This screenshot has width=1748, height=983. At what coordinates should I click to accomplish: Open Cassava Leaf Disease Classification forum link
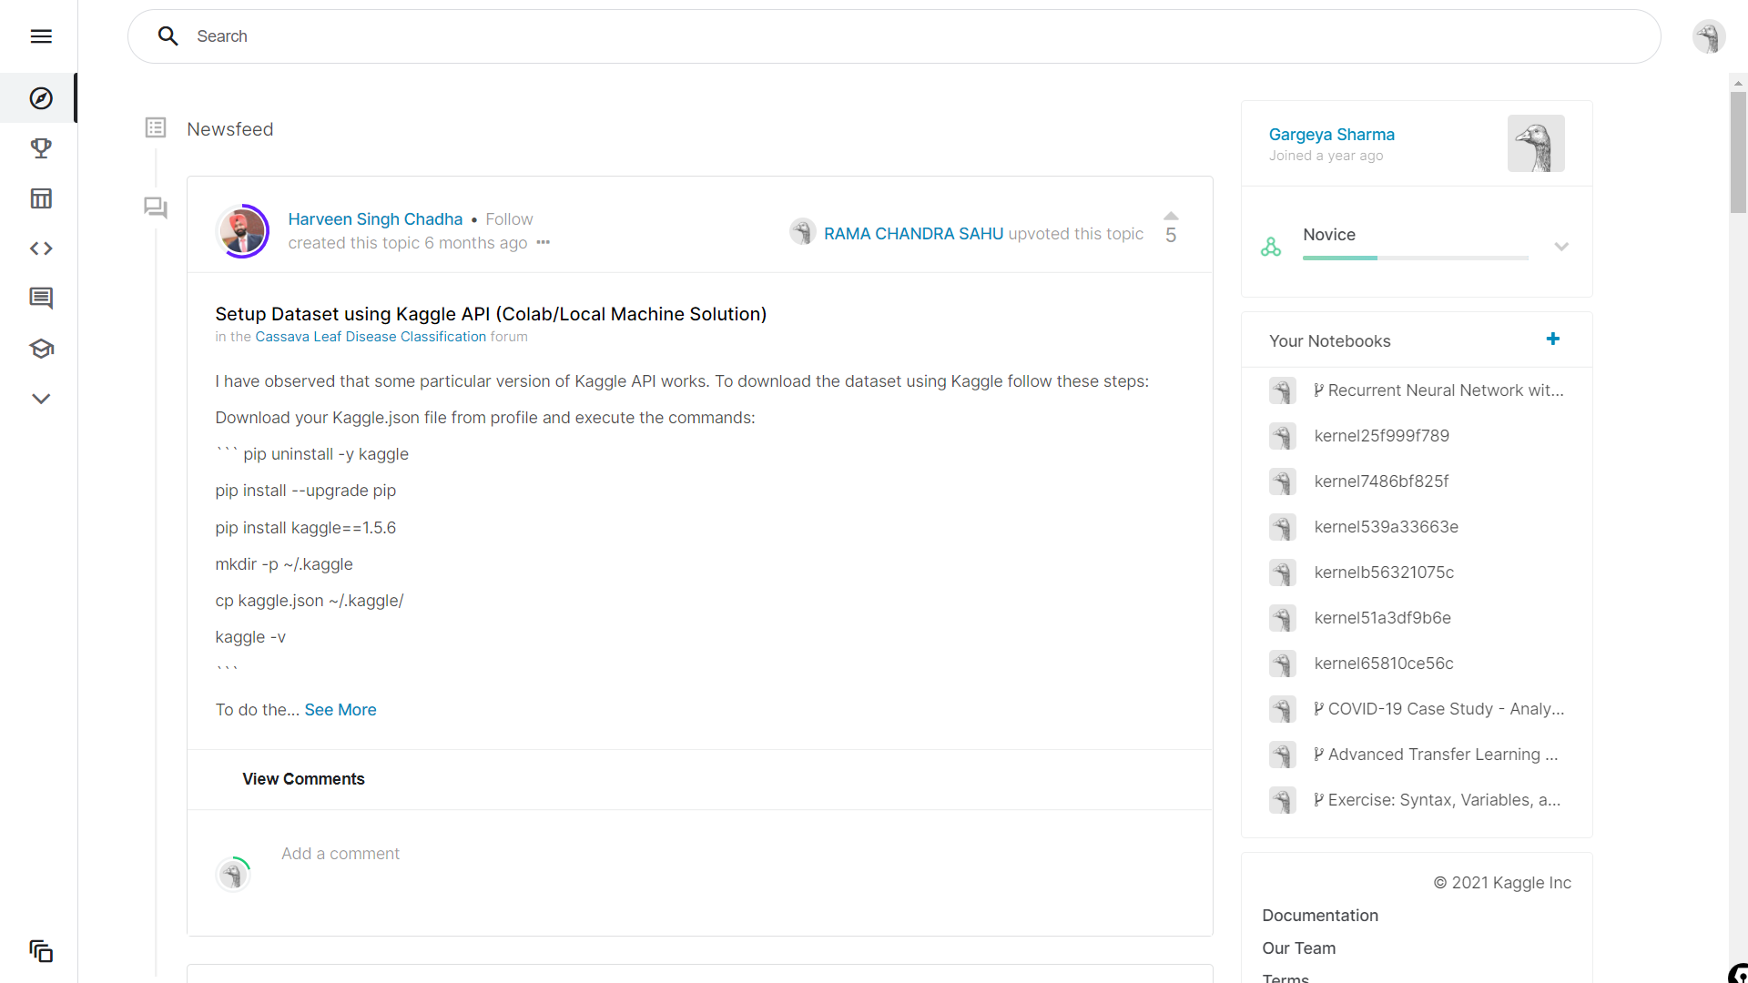tap(371, 337)
